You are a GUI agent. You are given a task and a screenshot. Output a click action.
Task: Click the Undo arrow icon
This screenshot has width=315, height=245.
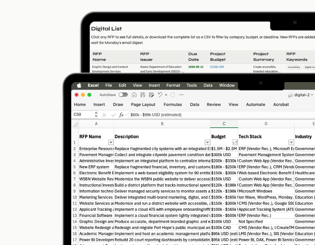pyautogui.click(x=160, y=94)
